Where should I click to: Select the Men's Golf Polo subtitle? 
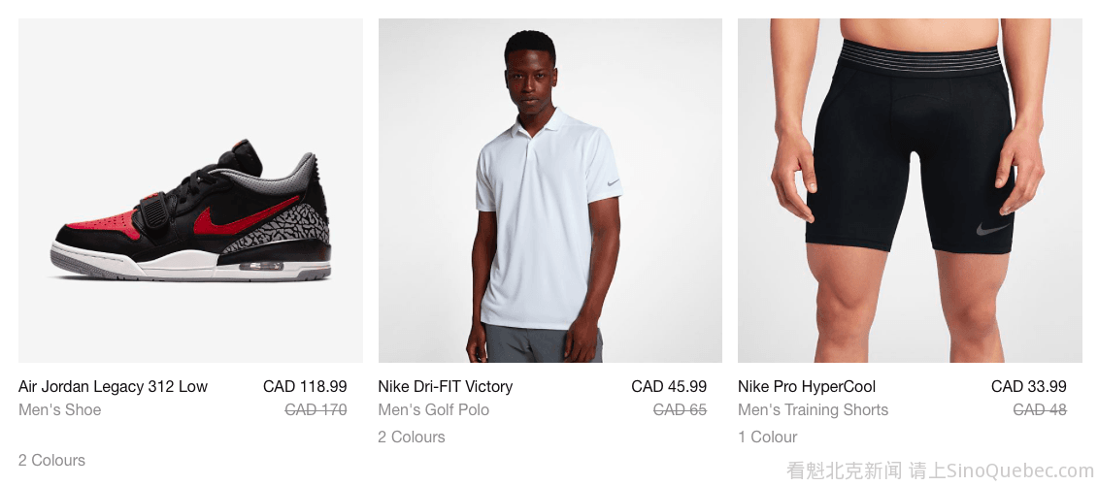433,409
